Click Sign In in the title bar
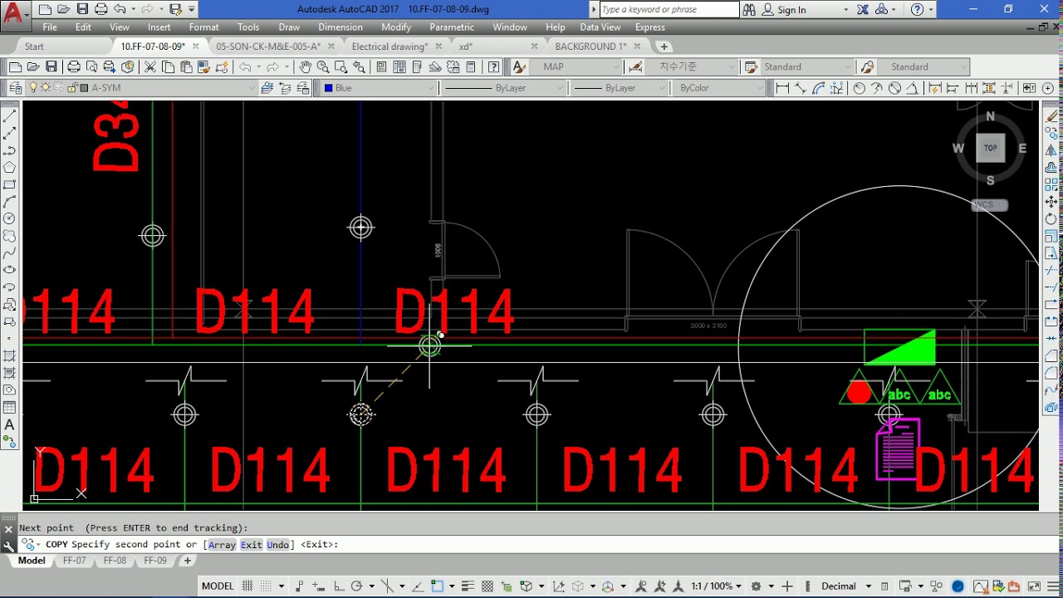This screenshot has width=1063, height=598. click(x=791, y=10)
